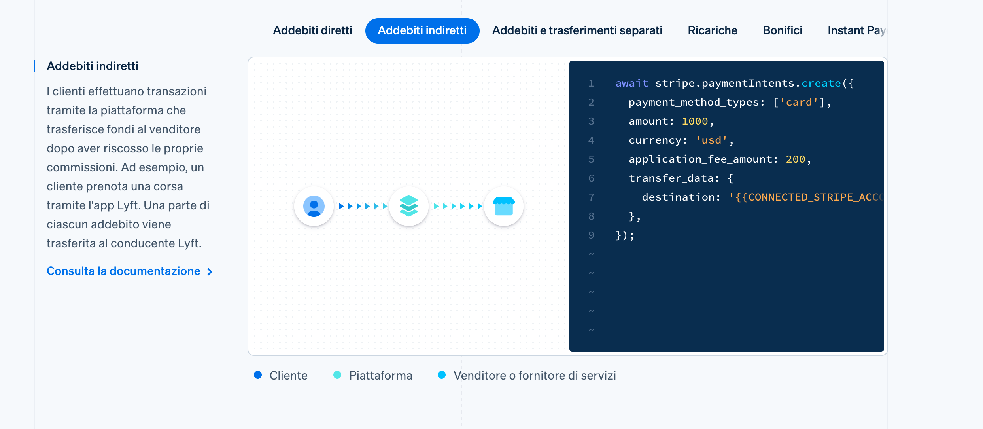Click code line await stripe.paymentIntents.create
Viewport: 983px width, 429px height.
735,83
